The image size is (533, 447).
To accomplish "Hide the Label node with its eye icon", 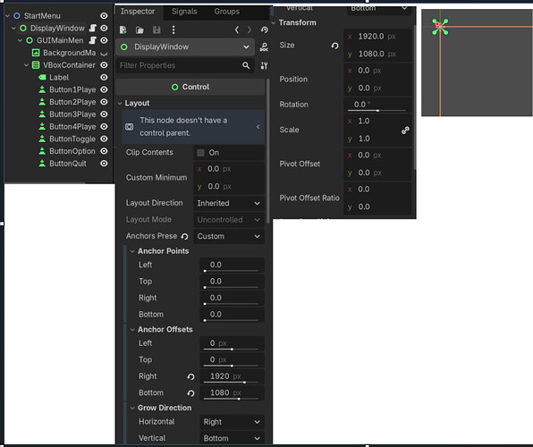I will [104, 78].
